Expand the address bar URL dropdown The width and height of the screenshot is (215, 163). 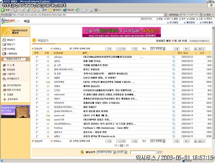click(x=165, y=15)
